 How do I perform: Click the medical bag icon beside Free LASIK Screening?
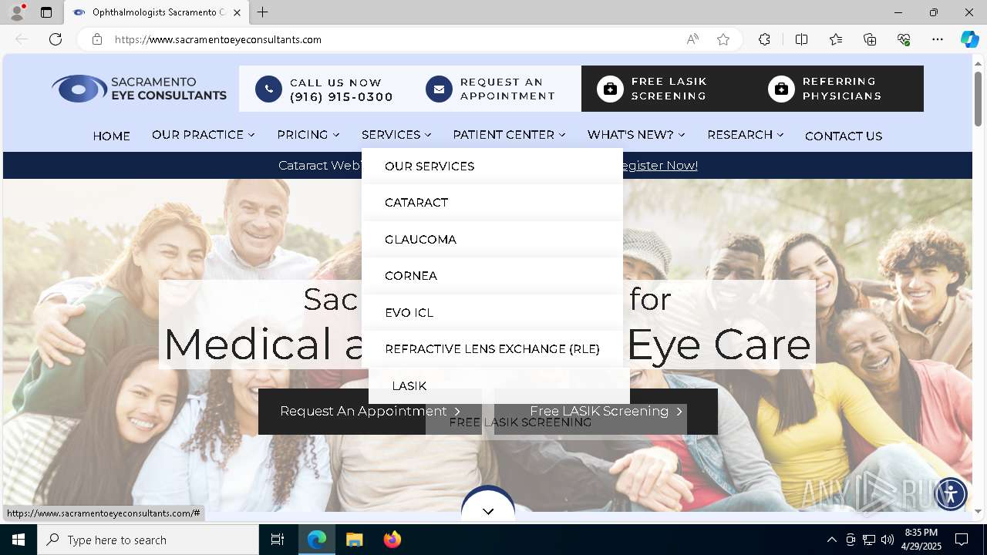point(610,89)
